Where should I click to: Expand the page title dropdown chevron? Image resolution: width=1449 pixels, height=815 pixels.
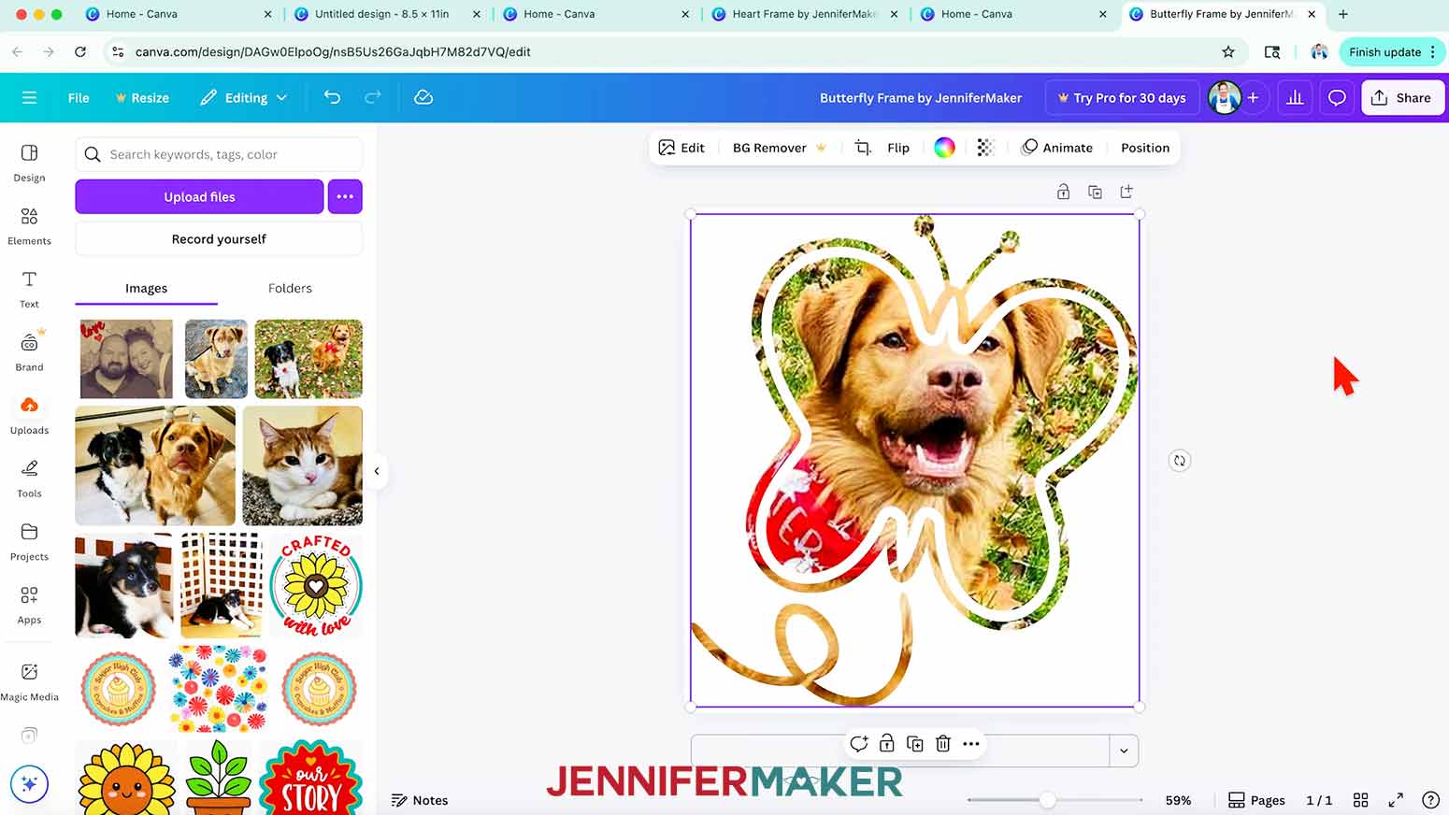coord(1124,751)
